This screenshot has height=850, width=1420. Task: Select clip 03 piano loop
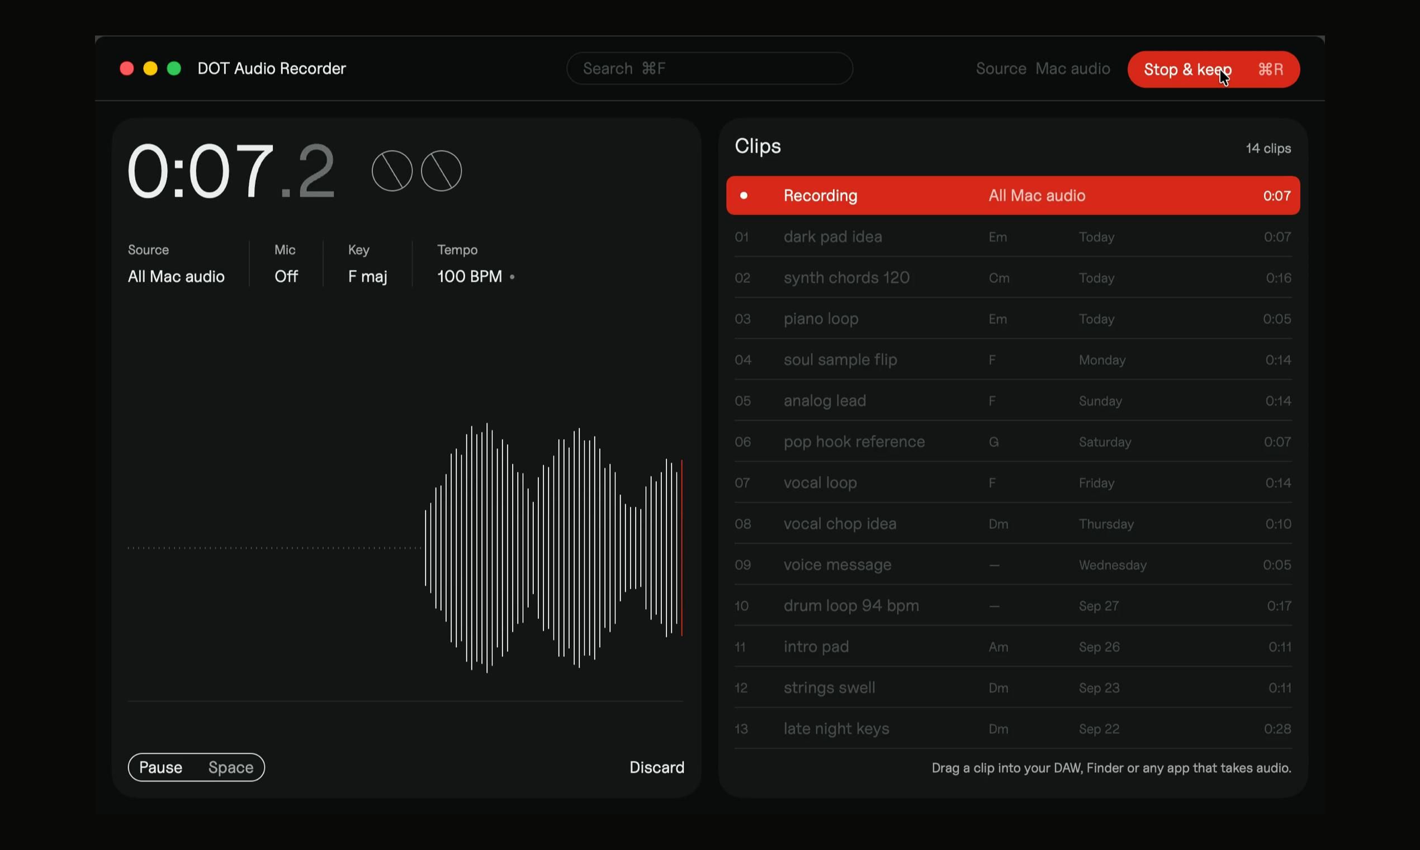tap(1013, 318)
